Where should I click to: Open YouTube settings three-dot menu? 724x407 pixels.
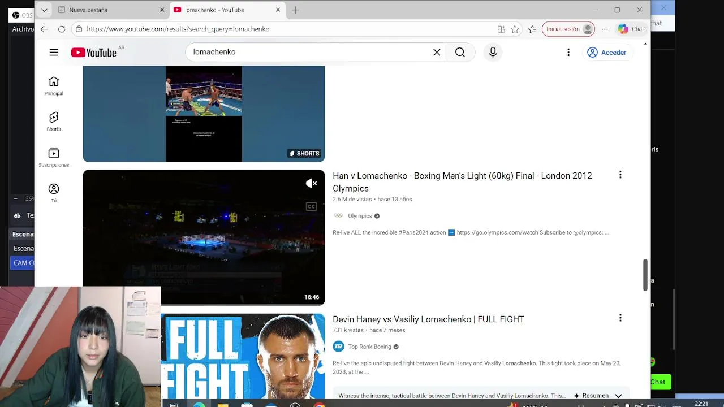point(568,52)
